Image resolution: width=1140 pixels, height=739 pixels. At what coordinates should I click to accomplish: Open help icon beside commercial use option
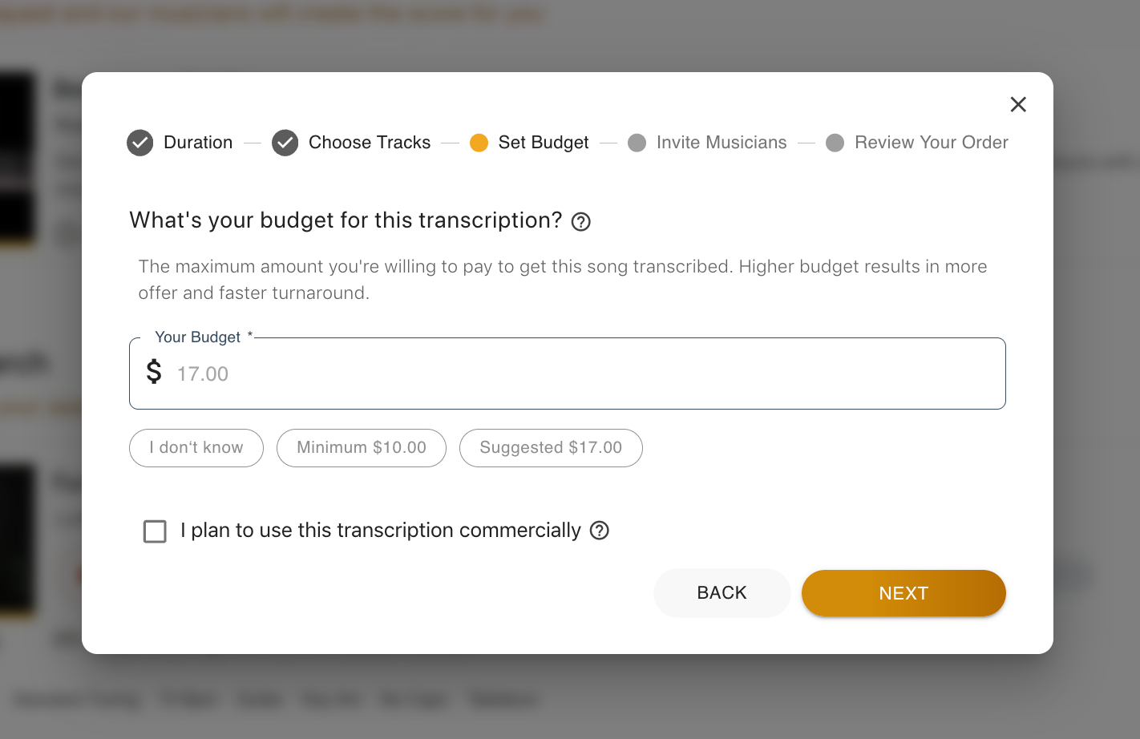[x=600, y=531]
